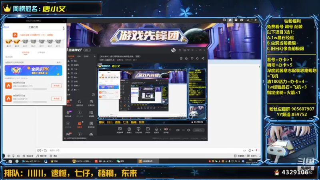Open the 微信 WeChat taskbar item

pyautogui.click(x=120, y=161)
